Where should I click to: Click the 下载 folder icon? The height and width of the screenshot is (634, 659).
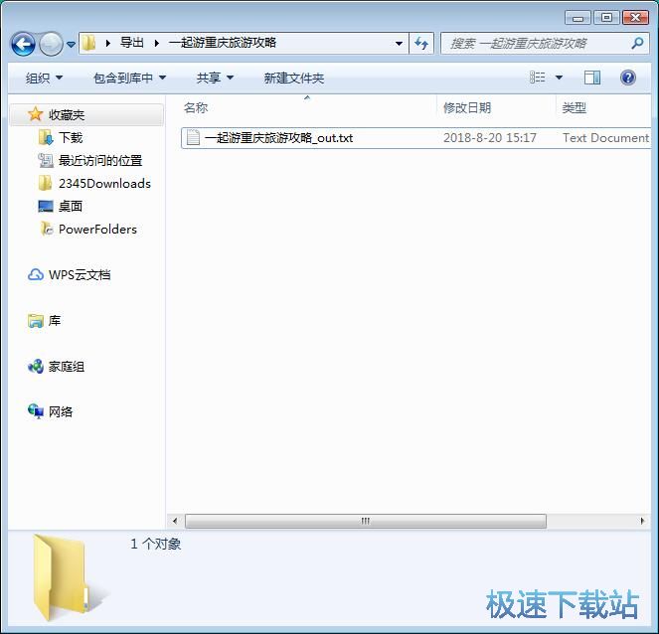point(46,137)
